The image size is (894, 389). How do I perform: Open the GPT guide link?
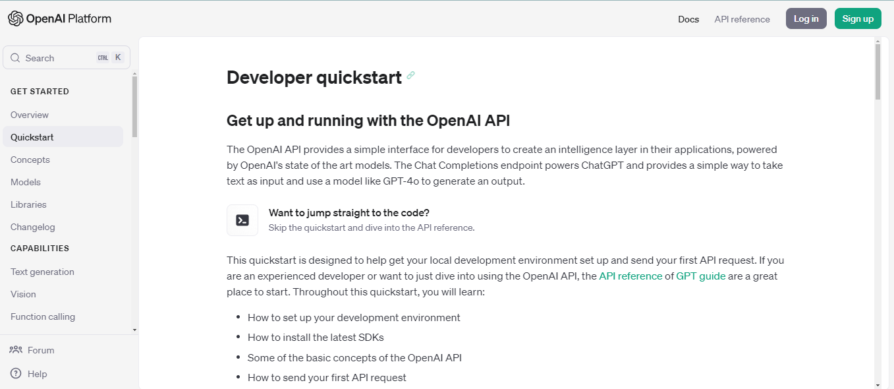coord(700,276)
